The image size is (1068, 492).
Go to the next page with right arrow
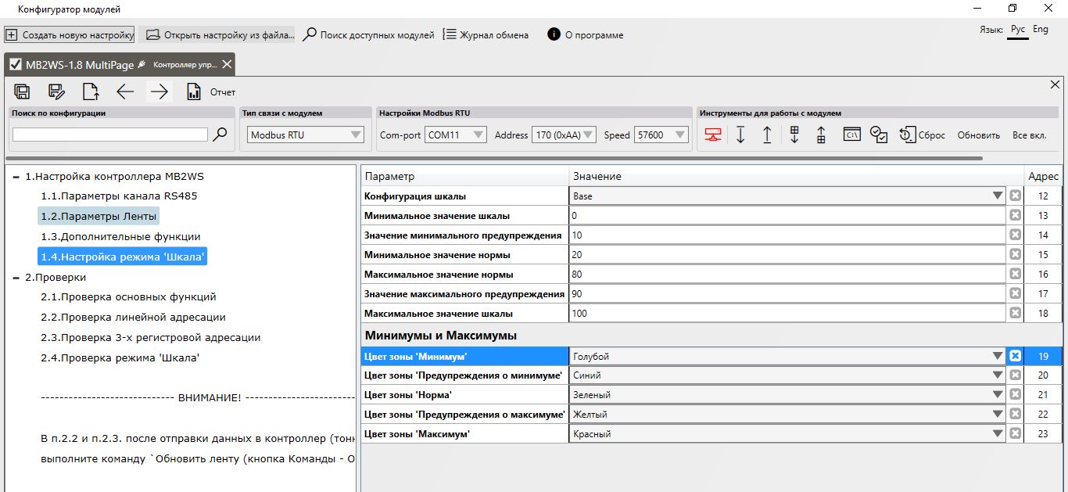(159, 92)
